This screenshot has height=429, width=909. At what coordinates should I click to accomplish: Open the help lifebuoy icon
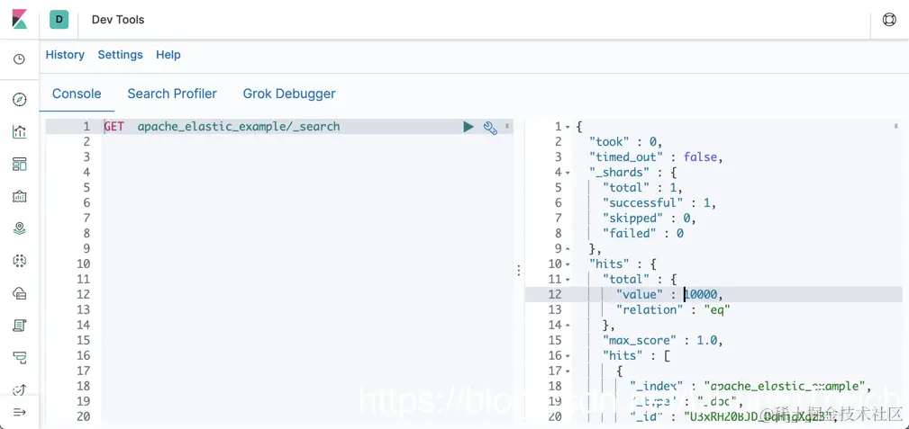(889, 20)
